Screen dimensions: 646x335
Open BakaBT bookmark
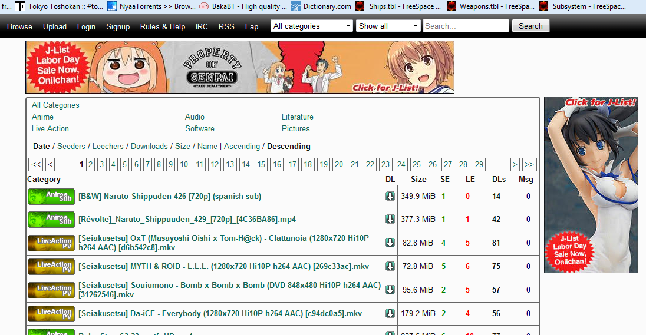[x=243, y=6]
